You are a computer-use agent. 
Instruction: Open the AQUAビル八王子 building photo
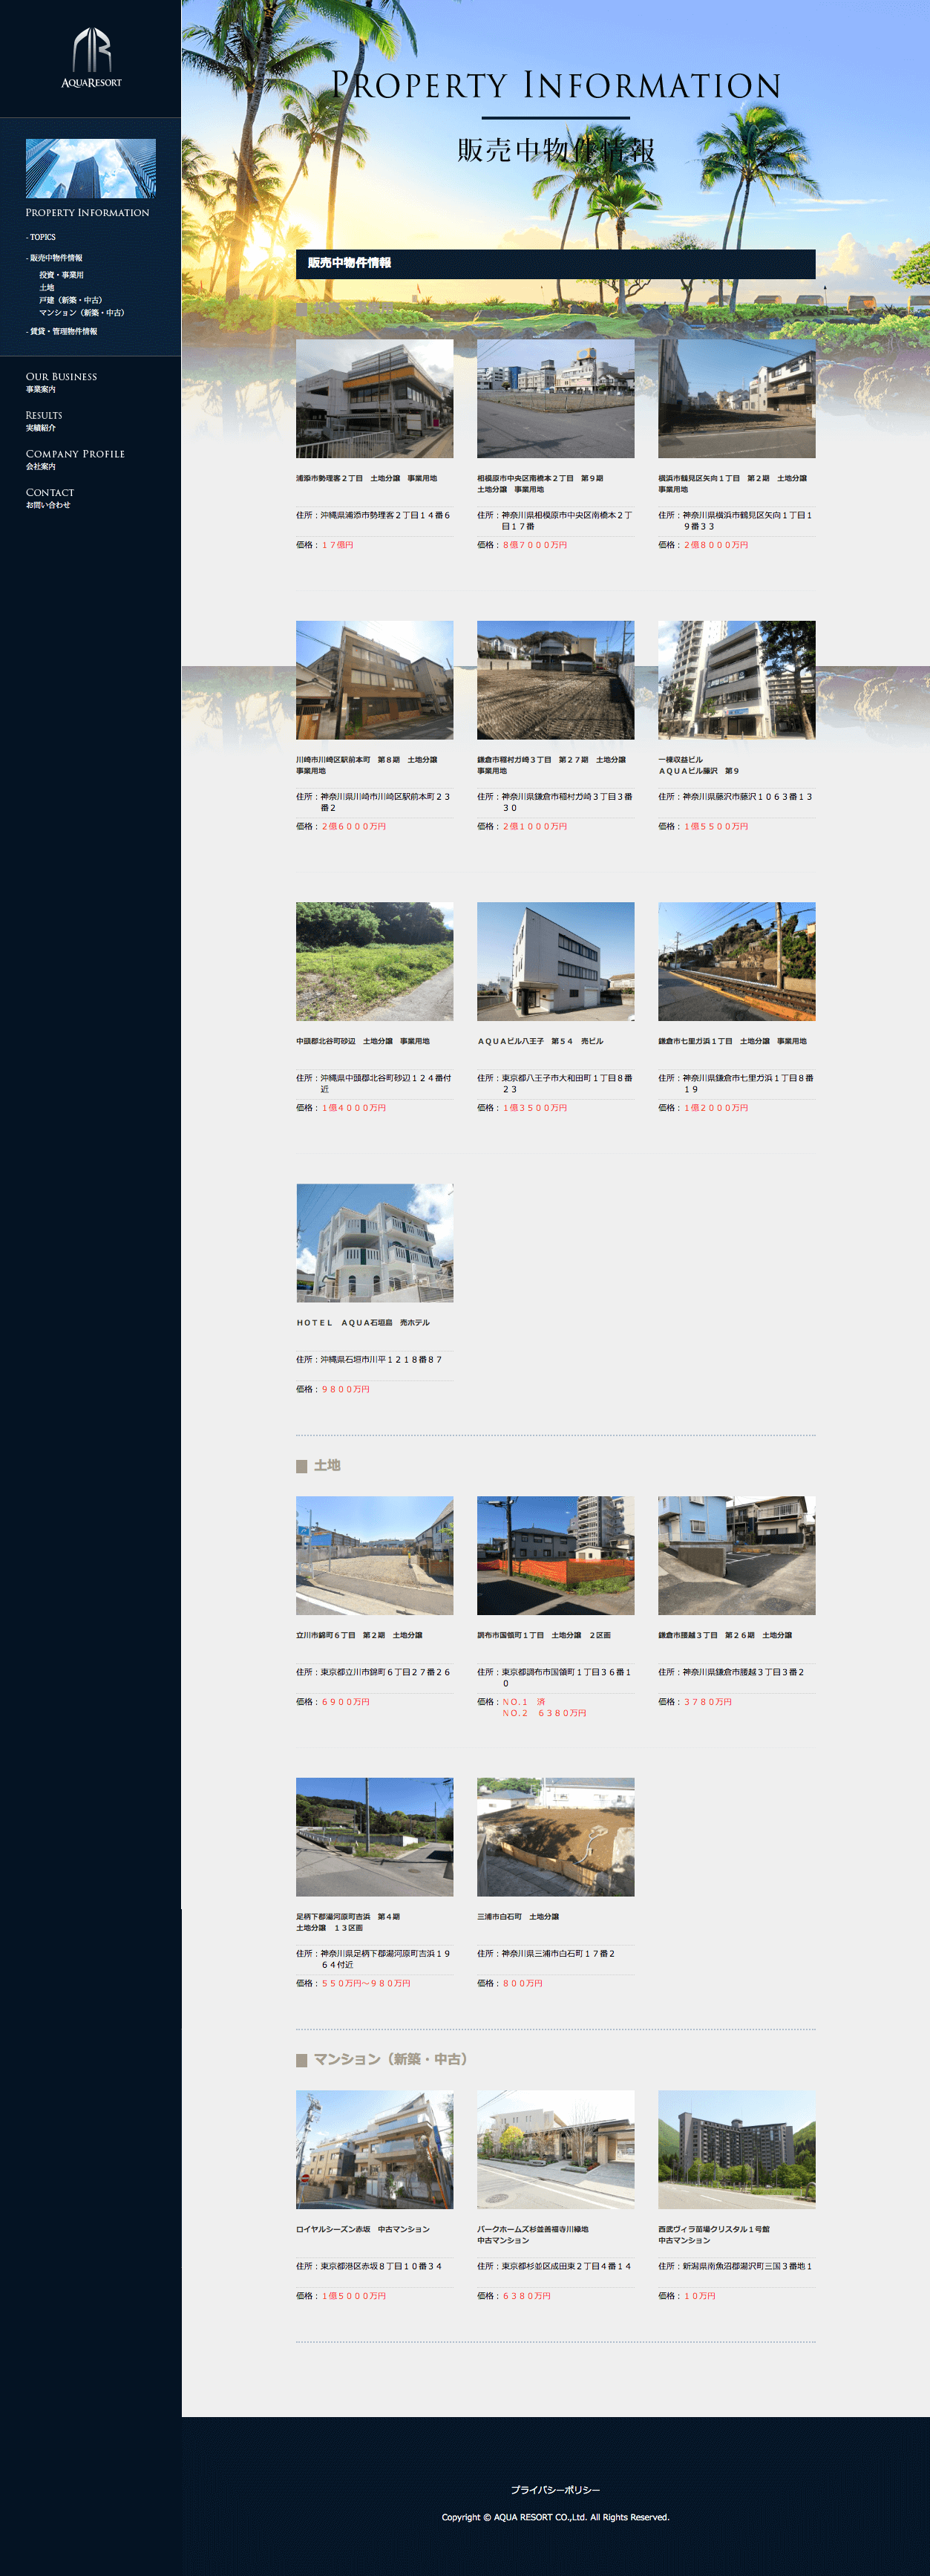point(555,961)
